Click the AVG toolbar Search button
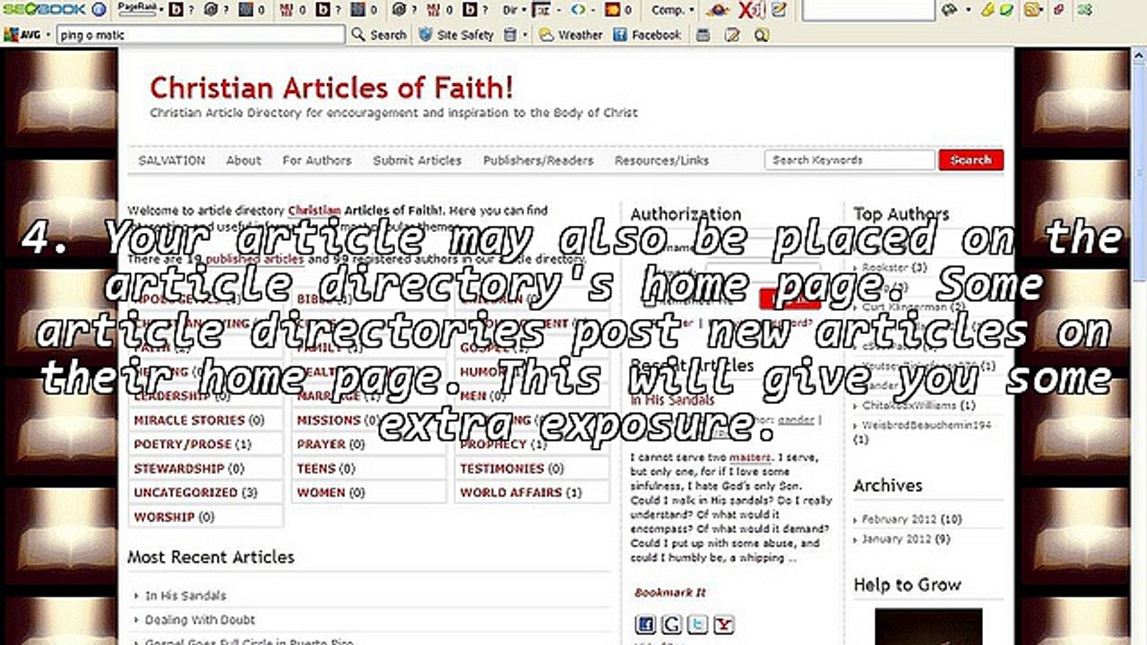This screenshot has width=1147, height=645. (378, 35)
